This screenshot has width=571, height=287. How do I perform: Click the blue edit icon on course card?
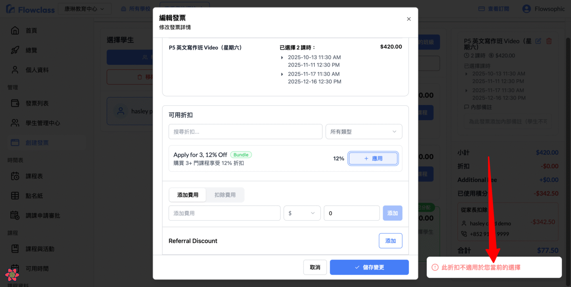tap(538, 41)
